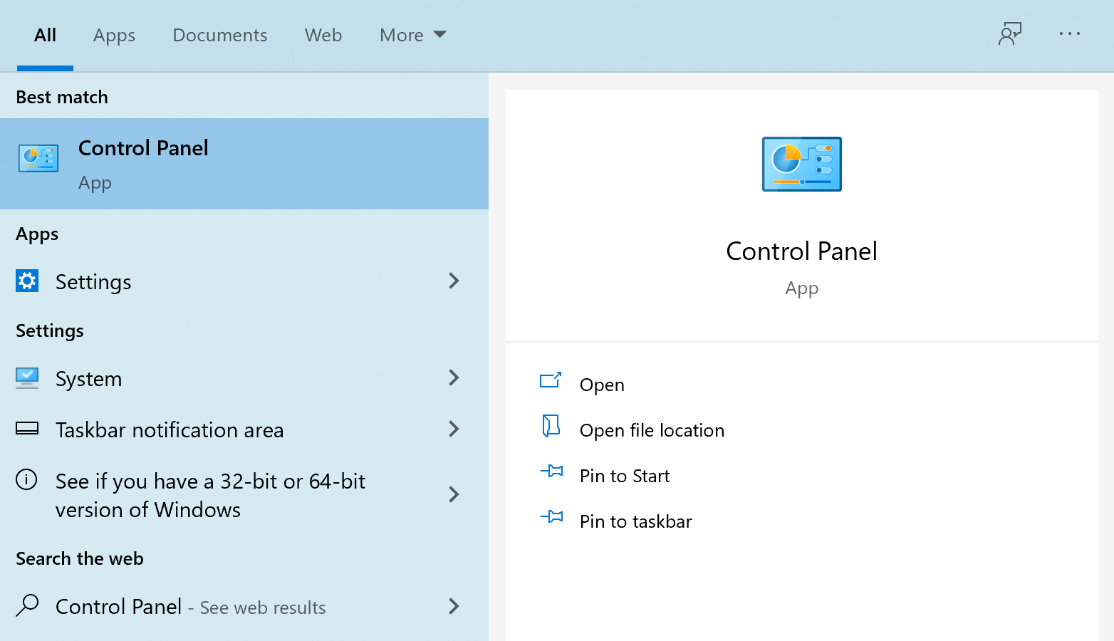Click the pin icon next to Pin to taskbar
Viewport: 1114px width, 641px height.
pyautogui.click(x=551, y=516)
